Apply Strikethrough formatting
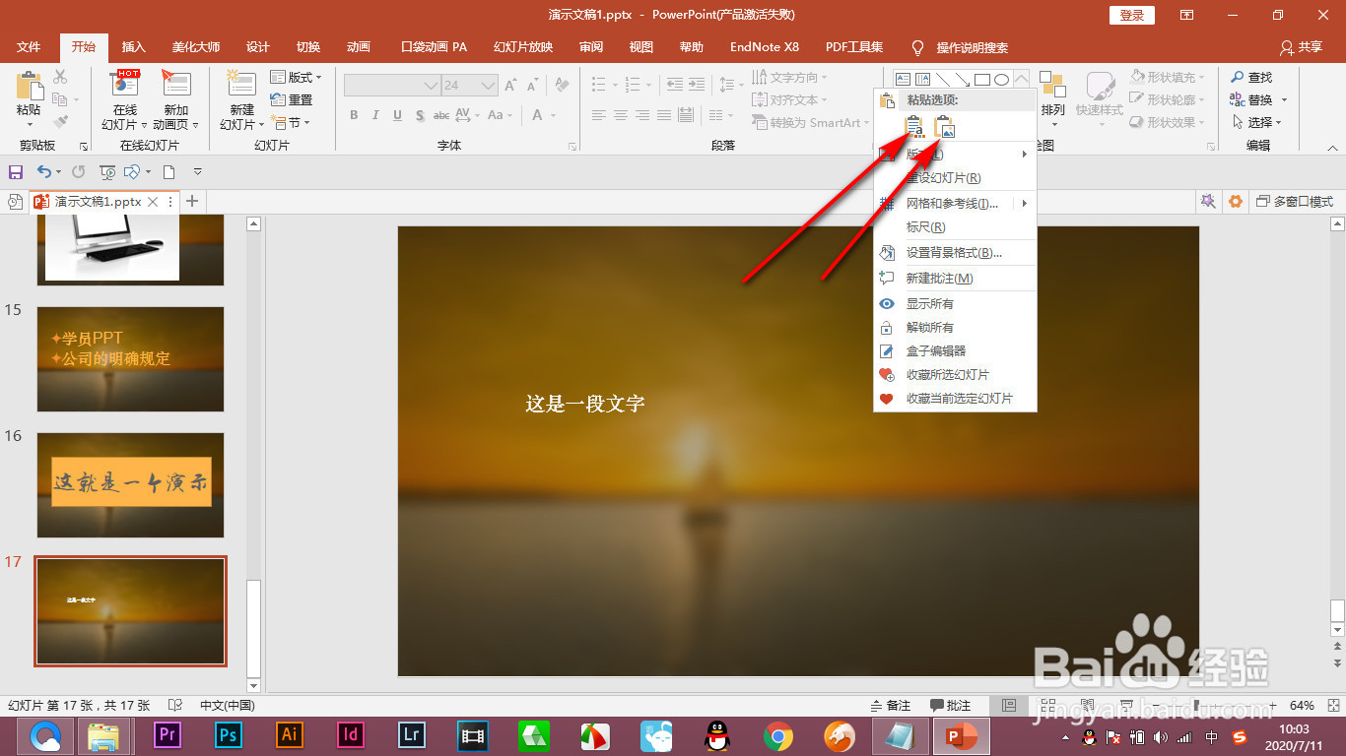The image size is (1346, 756). (x=441, y=115)
